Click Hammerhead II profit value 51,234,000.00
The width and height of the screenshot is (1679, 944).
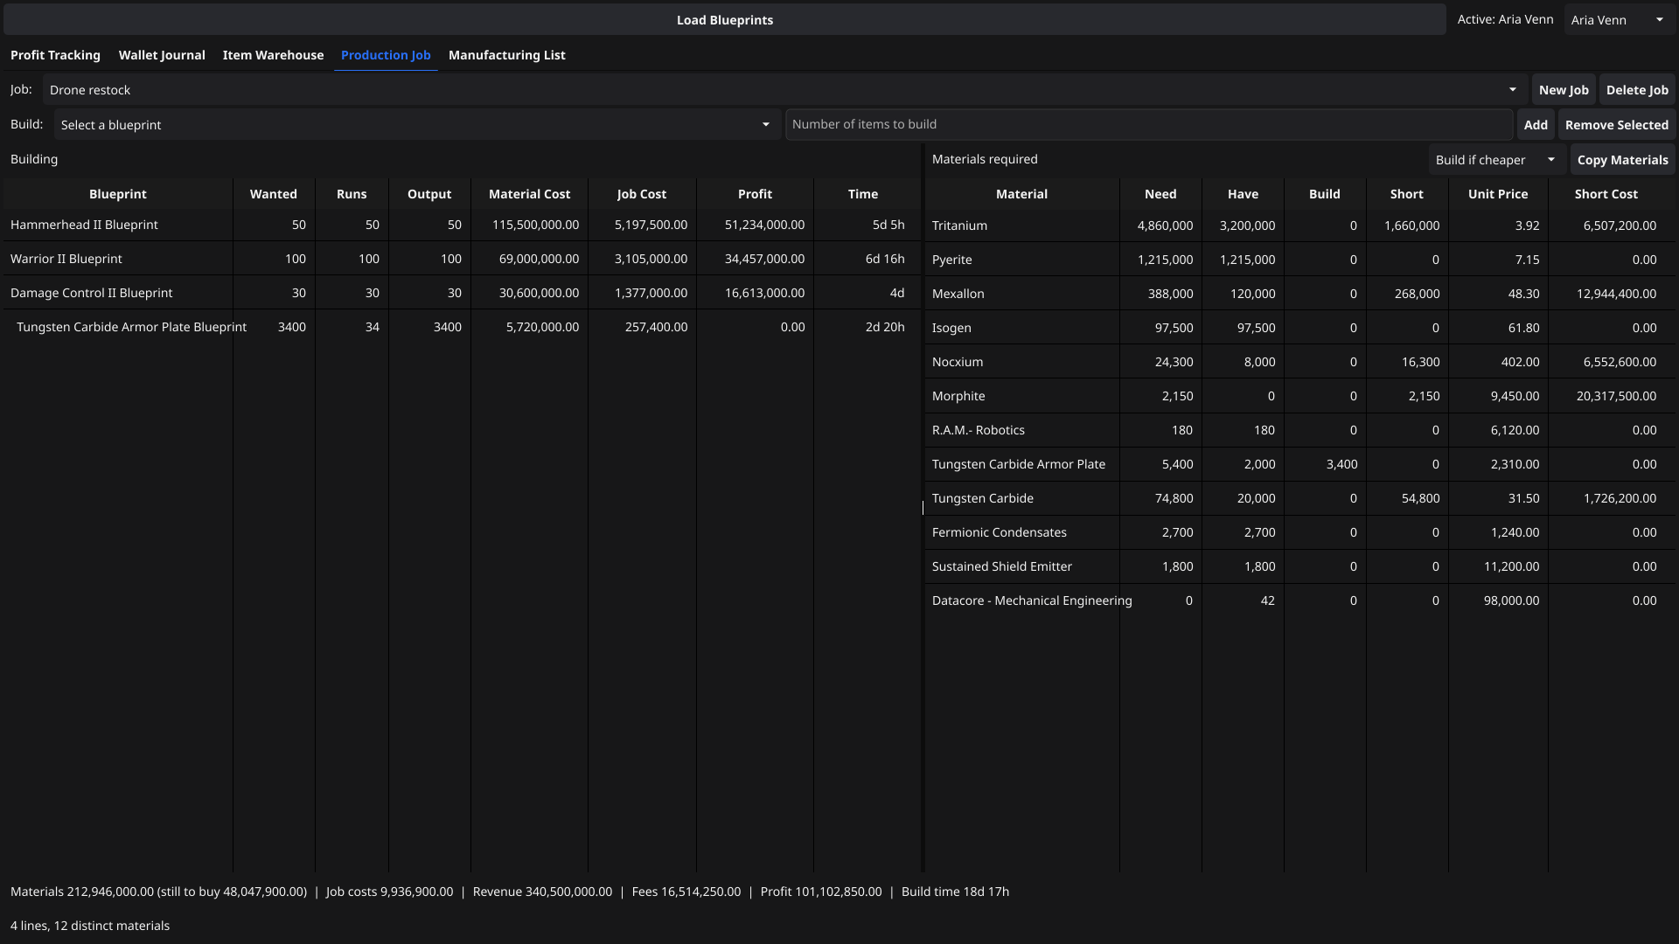point(764,225)
